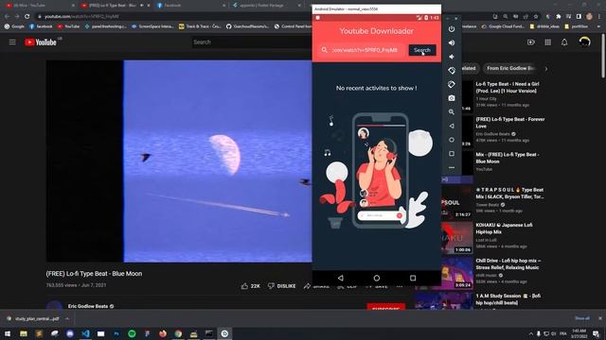Click the YouTube search box
Image resolution: width=606 pixels, height=340 pixels.
coord(251,42)
